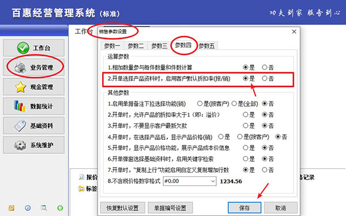Choose 是(按客户) for 单据备注下拉选择功能
Screen dimensions: 346x216
coord(200,103)
